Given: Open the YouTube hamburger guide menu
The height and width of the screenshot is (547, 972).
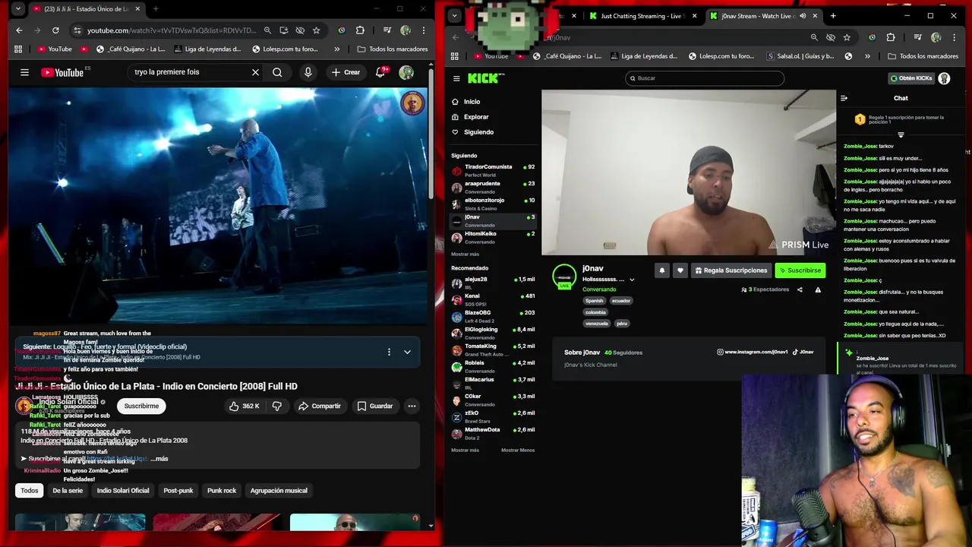Looking at the screenshot, I should (24, 72).
